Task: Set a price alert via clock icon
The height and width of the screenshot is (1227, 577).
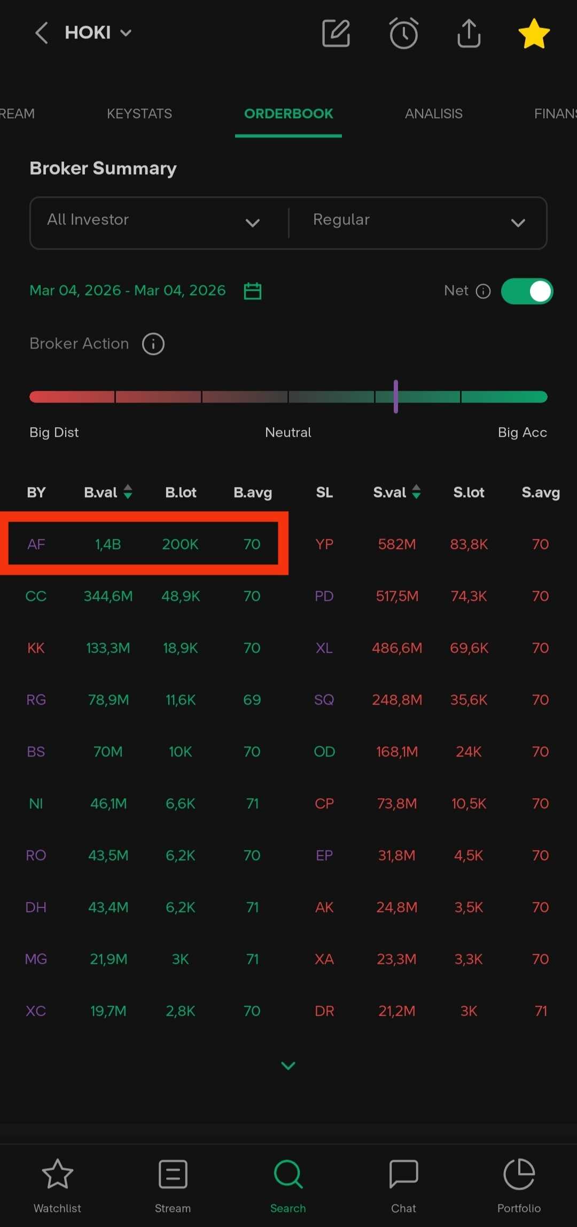Action: click(x=403, y=33)
